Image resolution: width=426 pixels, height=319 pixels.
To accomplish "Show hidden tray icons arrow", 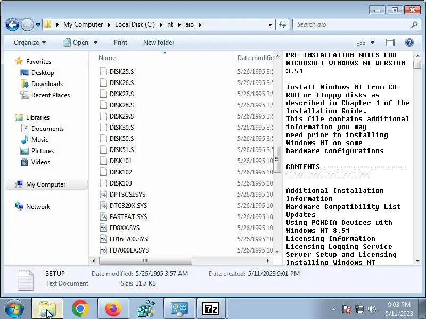I will 334,309.
